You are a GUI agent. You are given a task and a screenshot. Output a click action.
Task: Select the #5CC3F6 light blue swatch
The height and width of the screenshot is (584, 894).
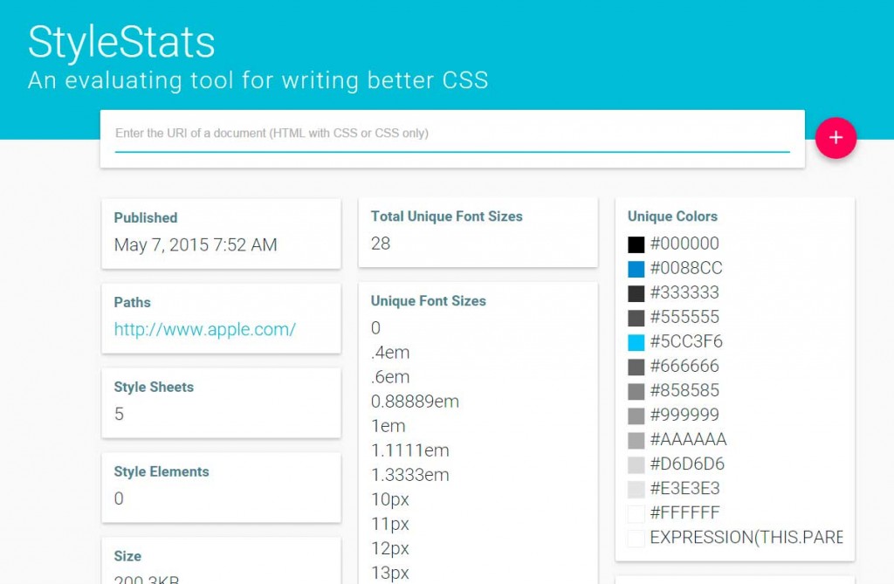coord(636,342)
